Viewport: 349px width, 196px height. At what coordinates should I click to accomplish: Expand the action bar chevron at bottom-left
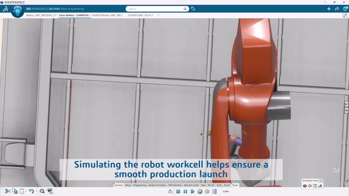click(2, 188)
